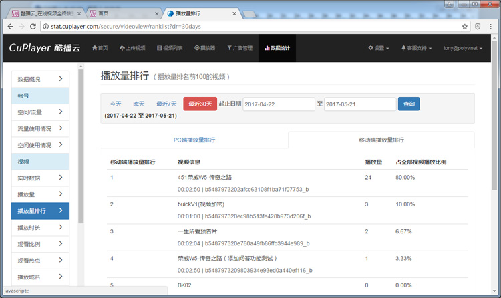Open 首页 from the top navigation
Image resolution: width=501 pixels, height=298 pixels.
click(x=100, y=48)
